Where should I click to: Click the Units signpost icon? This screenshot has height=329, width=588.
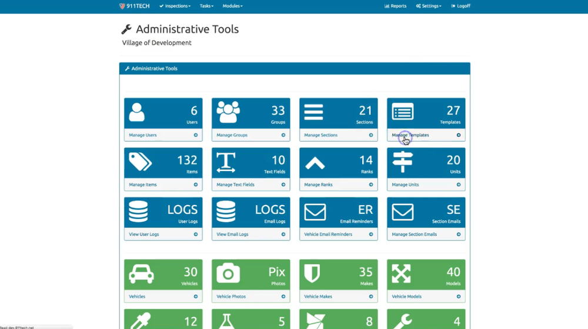[402, 162]
